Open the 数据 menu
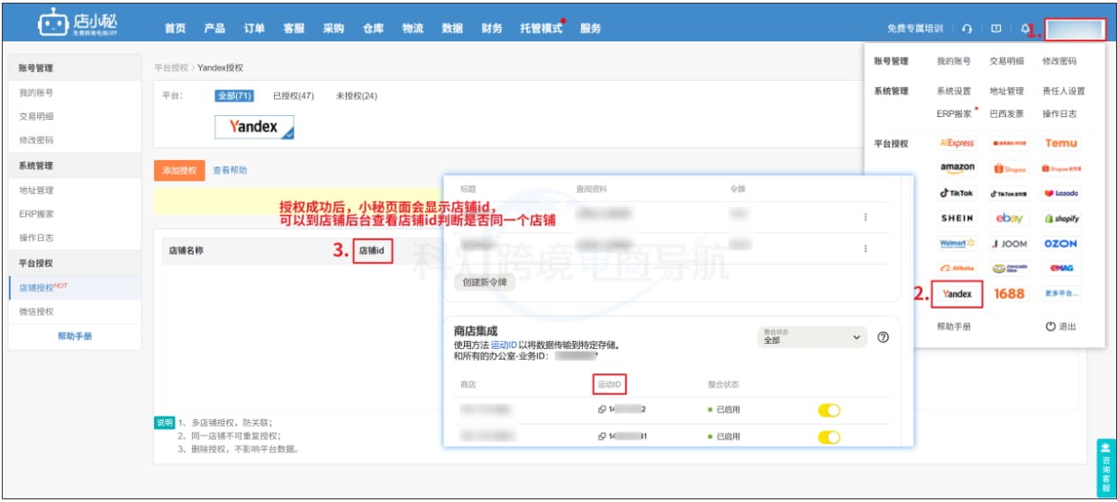Viewport: 1117px width, 502px height. (452, 28)
